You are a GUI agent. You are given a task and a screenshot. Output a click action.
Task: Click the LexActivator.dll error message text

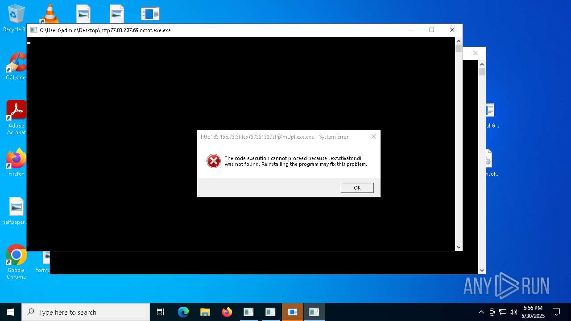tap(296, 161)
